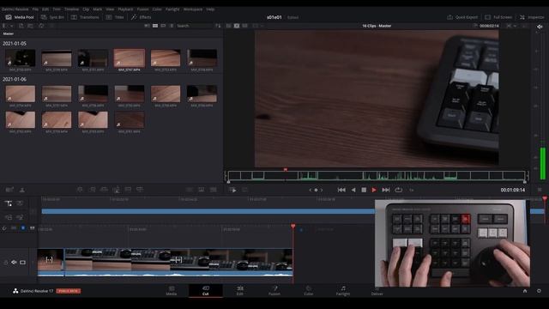The image size is (549, 309).
Task: Select the highlighted clip in 2021-01-05 group
Action: pyautogui.click(x=130, y=58)
